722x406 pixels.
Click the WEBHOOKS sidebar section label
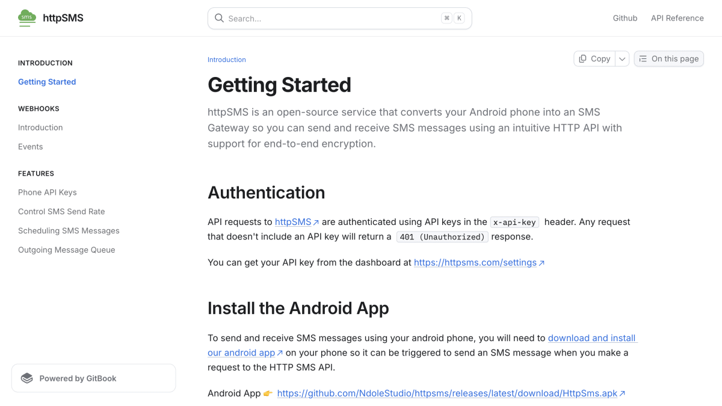39,109
